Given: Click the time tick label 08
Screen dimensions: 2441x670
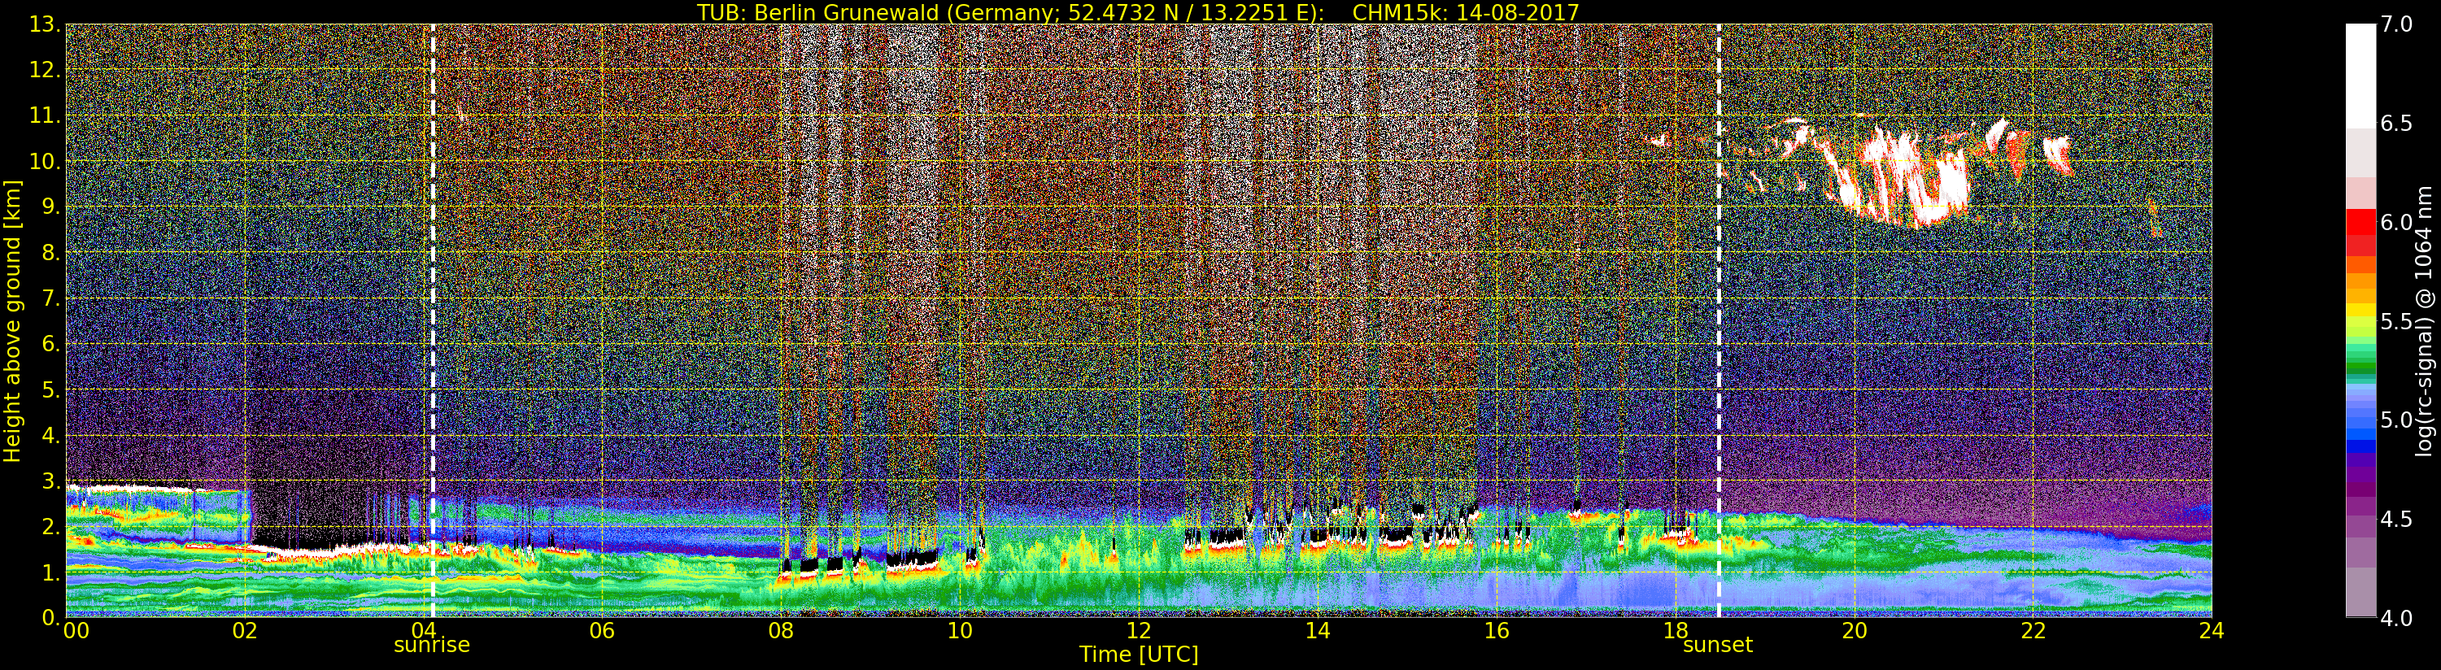Looking at the screenshot, I should tap(781, 631).
